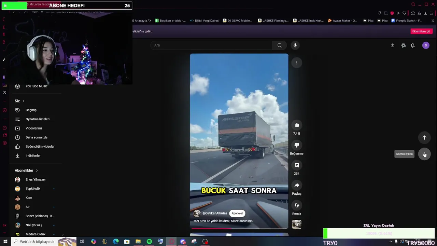The width and height of the screenshot is (437, 246).
Task: Open the three-dot menu on the short
Action: coord(297,63)
